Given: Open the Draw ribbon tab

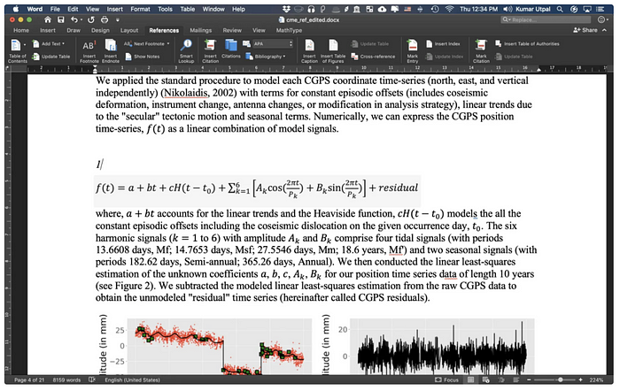Looking at the screenshot, I should point(74,30).
